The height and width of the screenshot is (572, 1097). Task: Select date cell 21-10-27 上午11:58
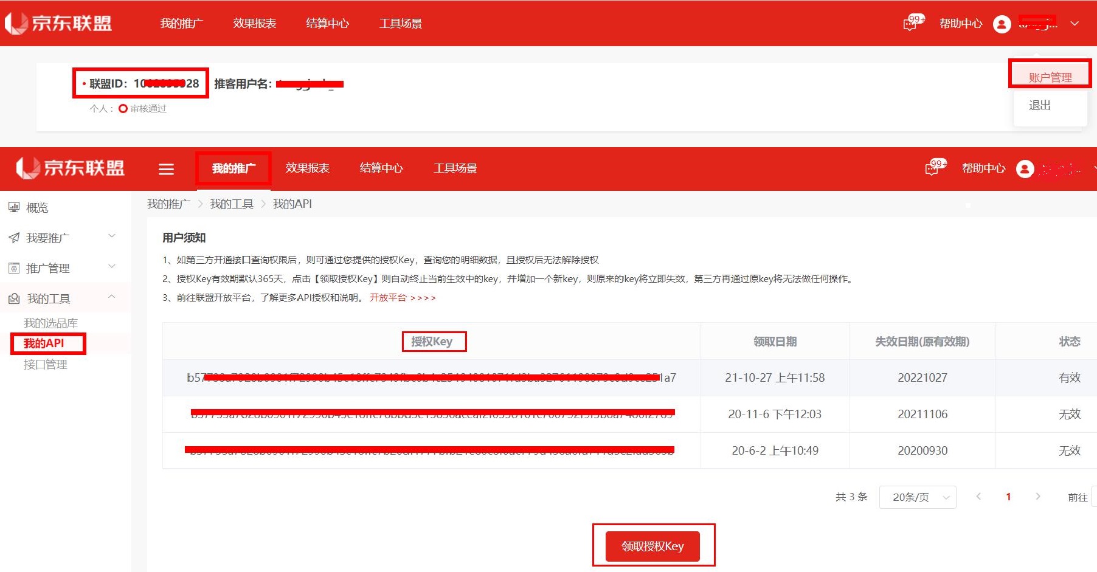click(775, 377)
